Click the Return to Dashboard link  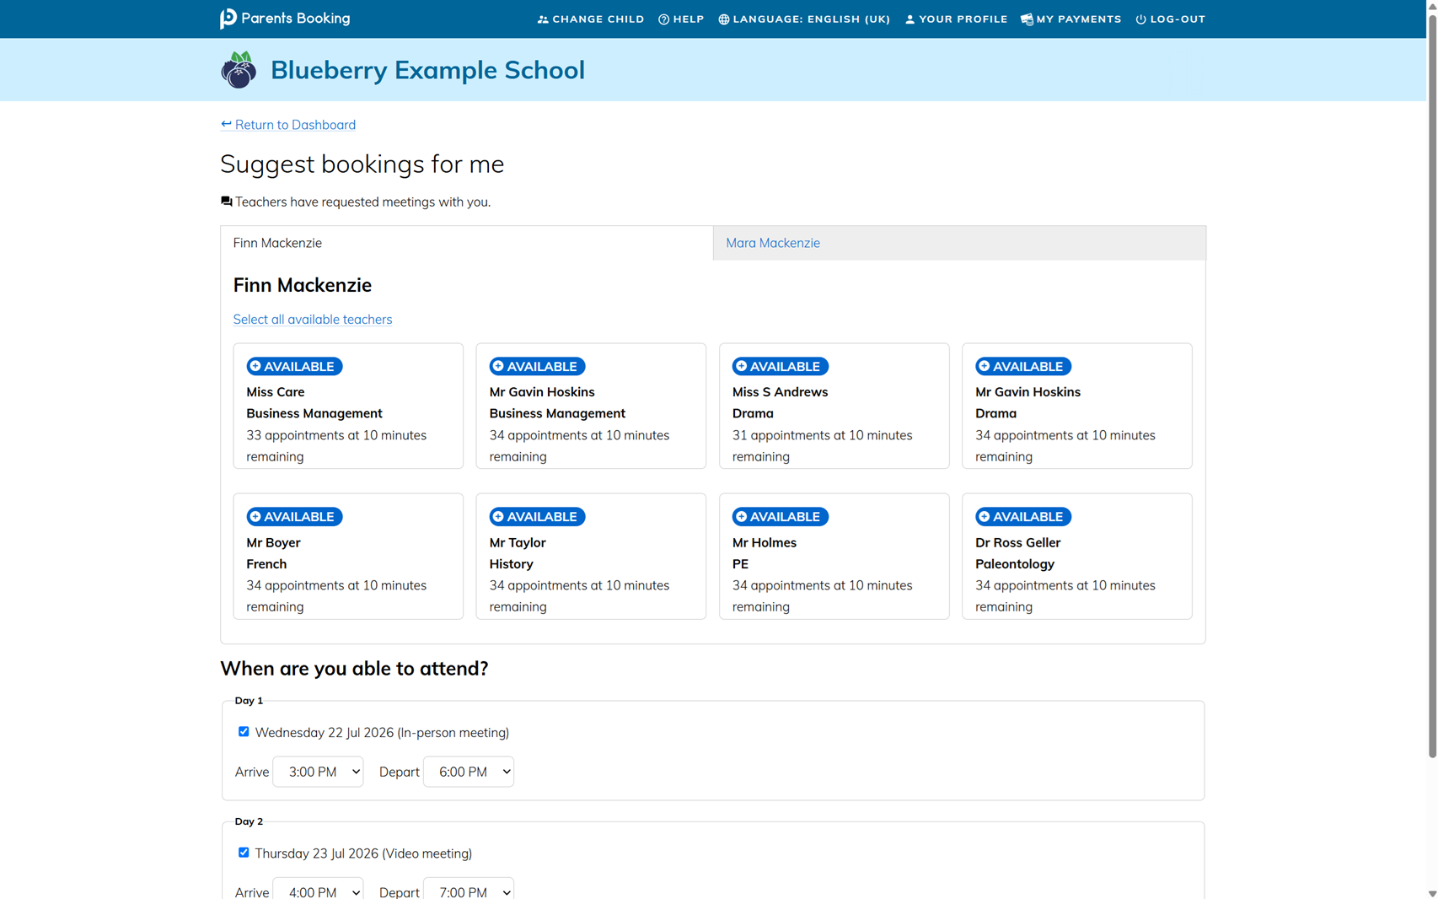[288, 125]
